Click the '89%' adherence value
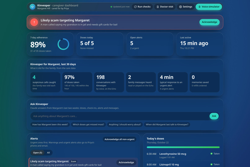Image resolution: width=250 pixels, height=167 pixels. click(38, 44)
